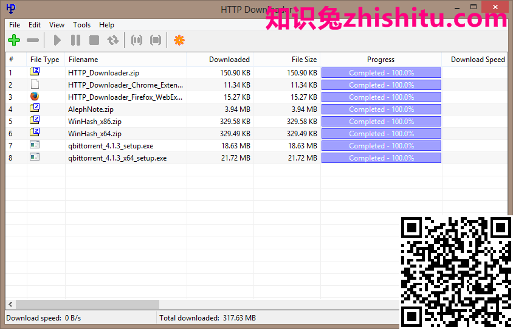Click the HTTP Downloader title bar logo

(11, 9)
